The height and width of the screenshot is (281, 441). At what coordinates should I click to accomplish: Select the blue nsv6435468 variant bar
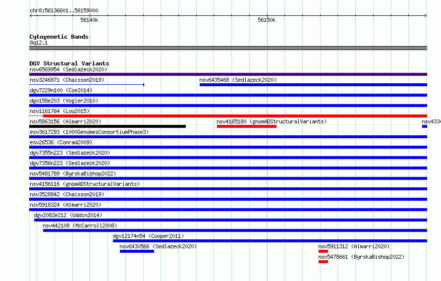(313, 85)
